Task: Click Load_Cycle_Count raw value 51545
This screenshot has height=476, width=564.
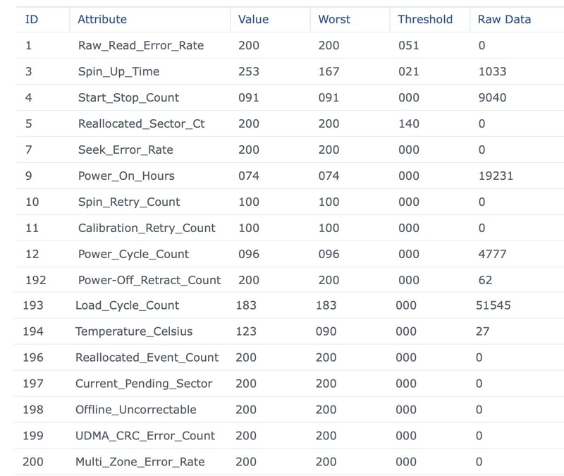Action: tap(493, 305)
